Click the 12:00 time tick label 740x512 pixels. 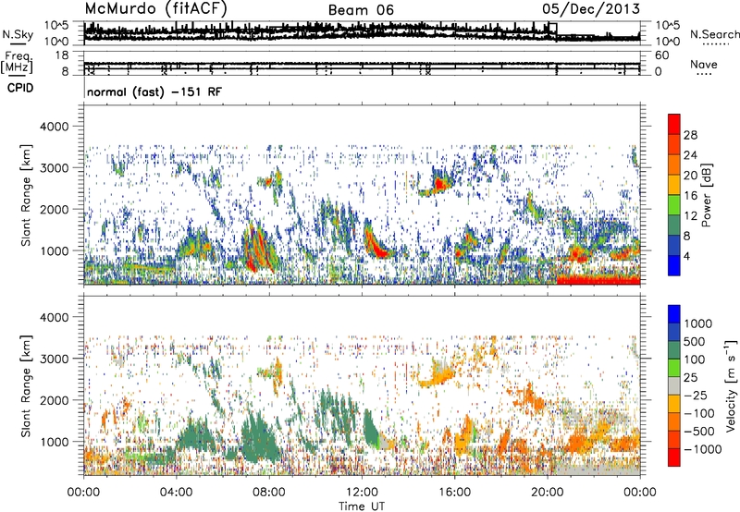[362, 493]
